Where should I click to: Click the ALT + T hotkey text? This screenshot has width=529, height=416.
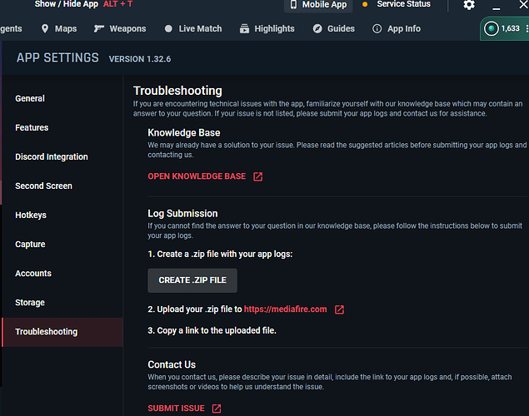tap(117, 4)
